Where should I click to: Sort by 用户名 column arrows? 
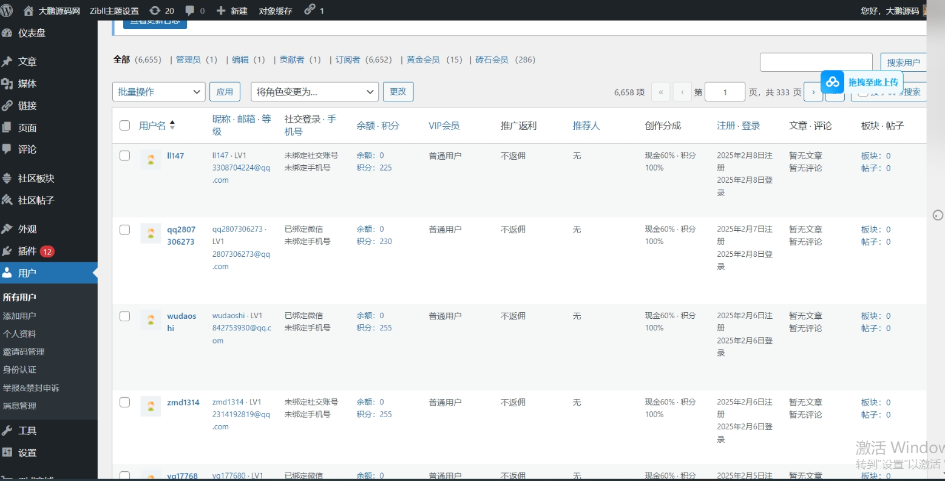(x=172, y=125)
